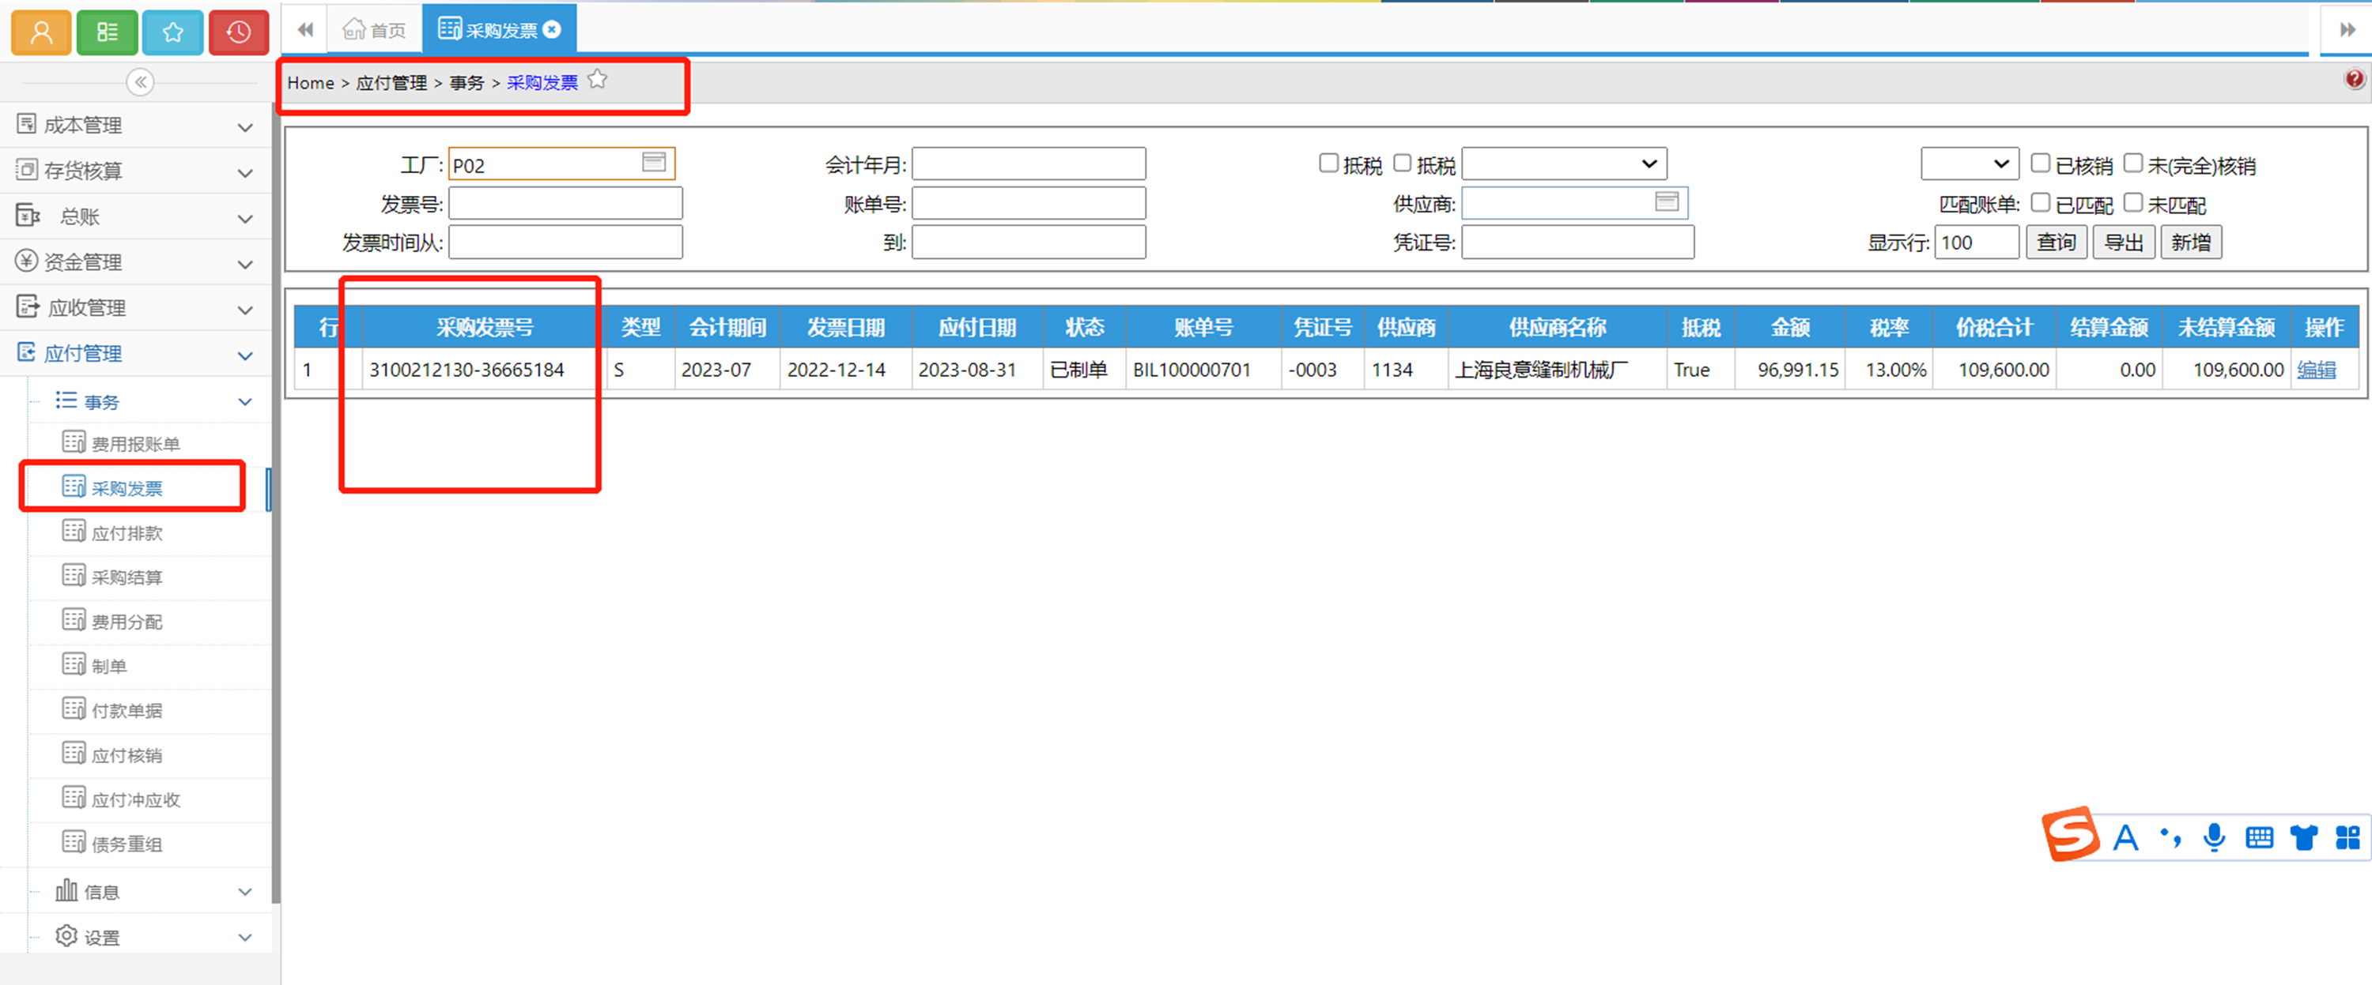
Task: Open the red history clock icon
Action: pyautogui.click(x=239, y=33)
